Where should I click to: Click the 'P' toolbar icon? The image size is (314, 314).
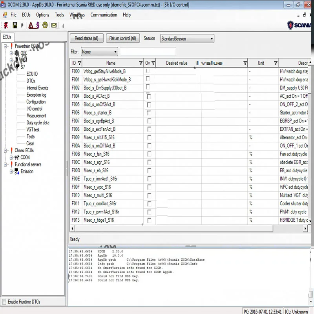tap(22, 25)
